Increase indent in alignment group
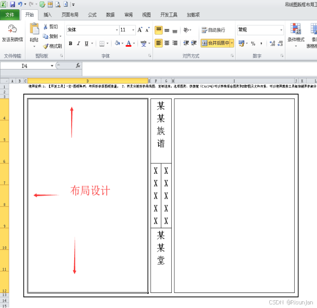 (x=194, y=43)
